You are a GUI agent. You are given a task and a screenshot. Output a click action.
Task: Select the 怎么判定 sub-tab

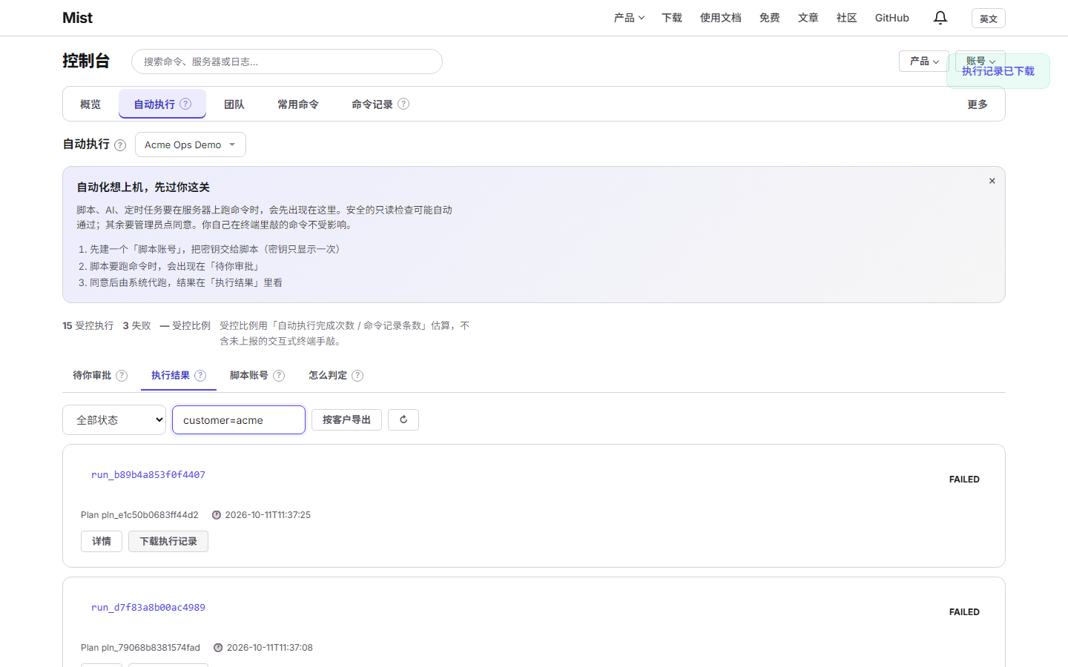[x=336, y=376]
